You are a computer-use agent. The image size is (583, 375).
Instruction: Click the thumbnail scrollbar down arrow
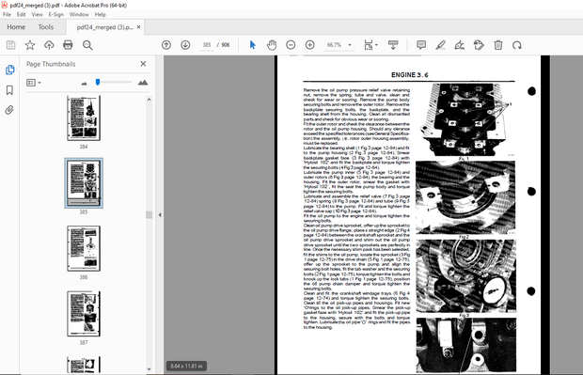(150, 369)
